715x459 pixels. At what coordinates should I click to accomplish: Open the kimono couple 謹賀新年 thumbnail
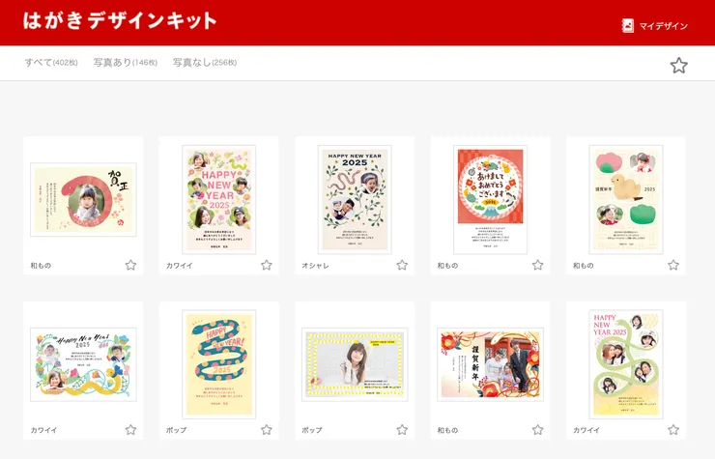(x=490, y=364)
